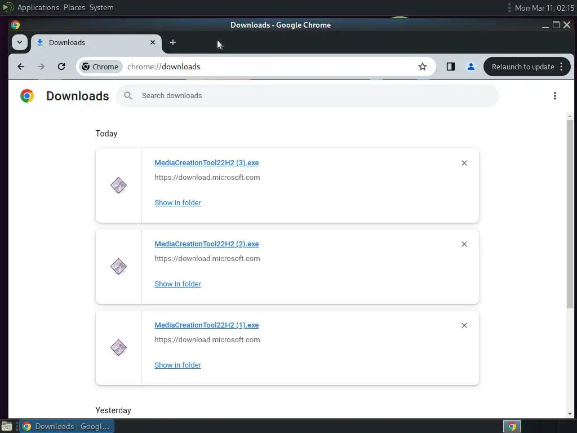Open MediaCreationTool22H2 (1).exe link
The image size is (577, 433).
[206, 325]
